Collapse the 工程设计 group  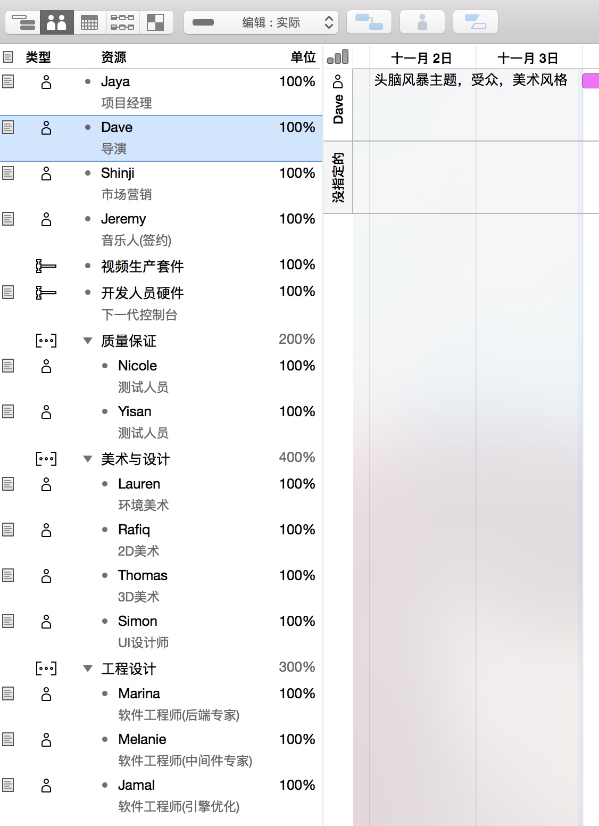pos(88,668)
